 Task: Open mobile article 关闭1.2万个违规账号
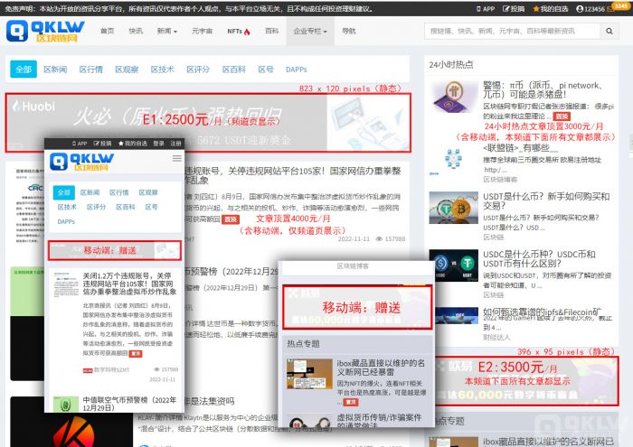pos(129,284)
